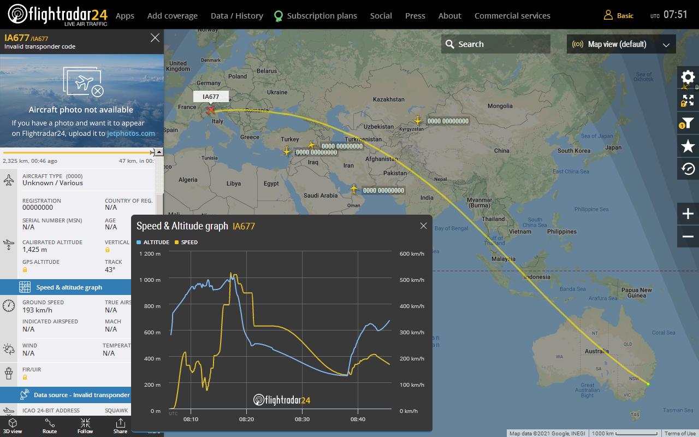Collapse the Speed & altitude graph section

[66, 287]
